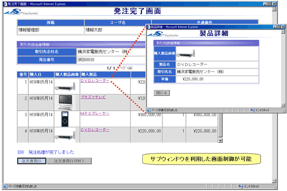This screenshot has width=287, height=191.
Task: Open the DVDレコーダー link in row 1
Action: tap(95, 81)
